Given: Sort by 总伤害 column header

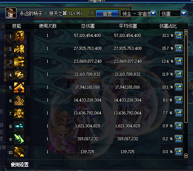Looking at the screenshot, I should (88, 26).
